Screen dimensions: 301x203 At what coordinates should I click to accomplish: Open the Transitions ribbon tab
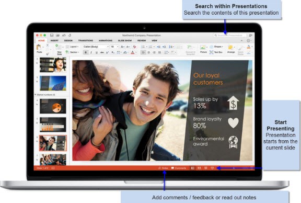86,41
